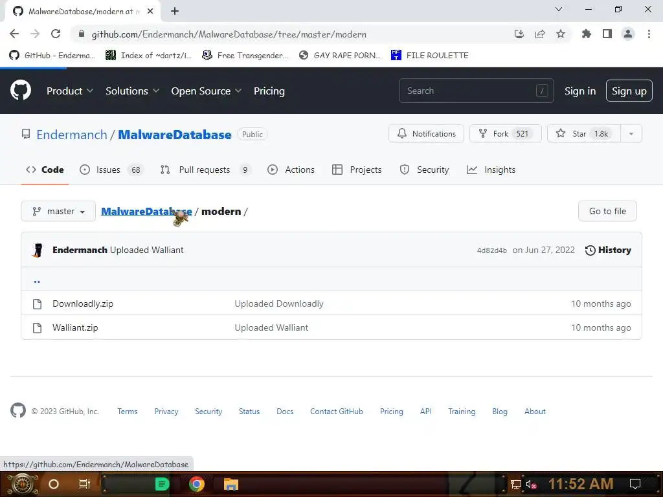Viewport: 663px width, 497px height.
Task: Bookmark this page with the star icon
Action: [561, 34]
